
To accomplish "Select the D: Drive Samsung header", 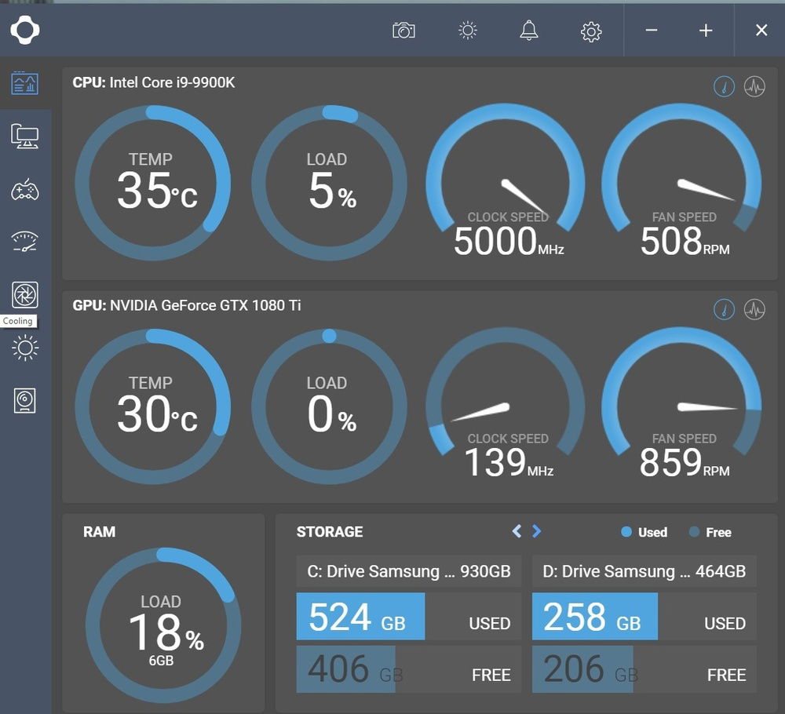I will coord(644,571).
